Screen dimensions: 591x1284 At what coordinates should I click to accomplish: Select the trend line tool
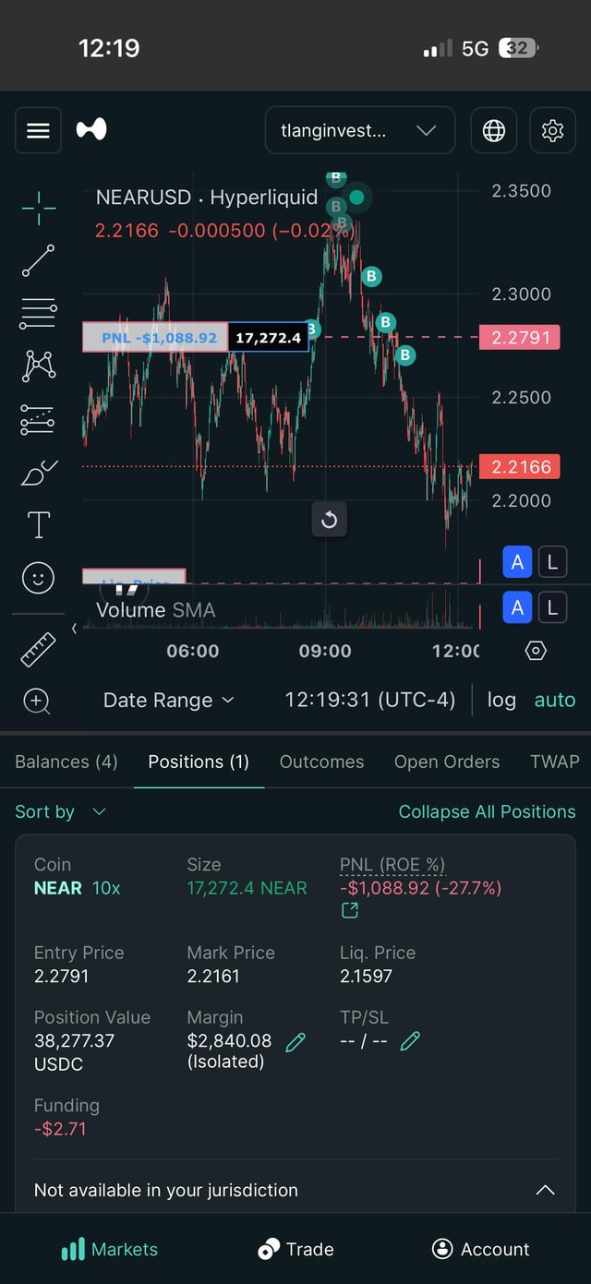point(38,261)
